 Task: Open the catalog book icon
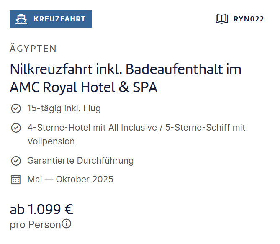221,19
